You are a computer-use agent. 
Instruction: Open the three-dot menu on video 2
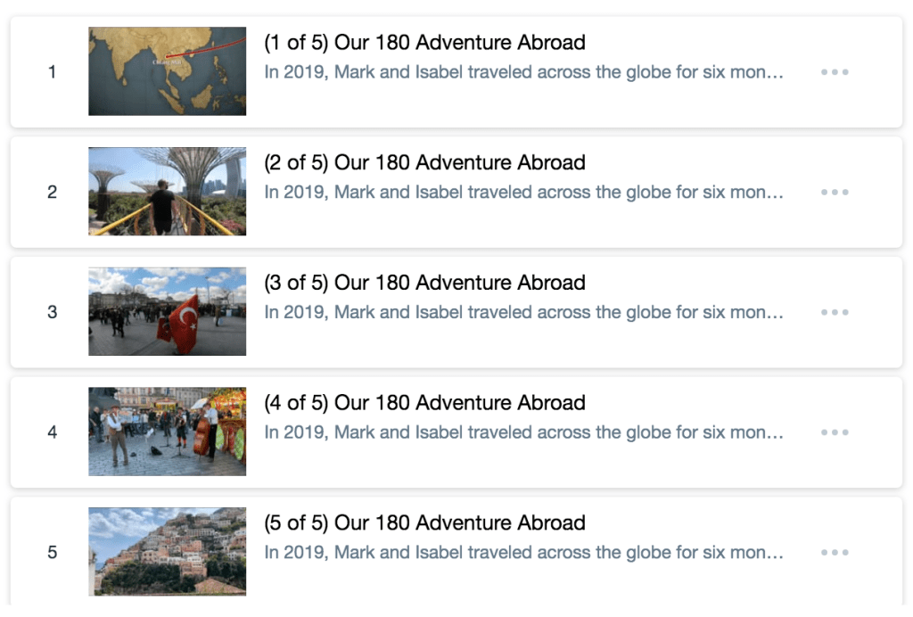point(835,193)
